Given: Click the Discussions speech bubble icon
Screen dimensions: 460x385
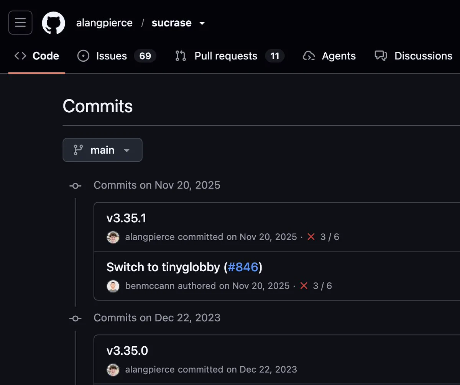Looking at the screenshot, I should (381, 56).
